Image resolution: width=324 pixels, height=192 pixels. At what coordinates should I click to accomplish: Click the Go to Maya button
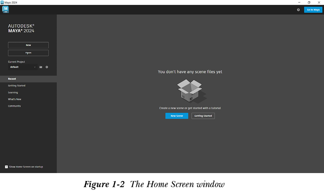point(313,10)
